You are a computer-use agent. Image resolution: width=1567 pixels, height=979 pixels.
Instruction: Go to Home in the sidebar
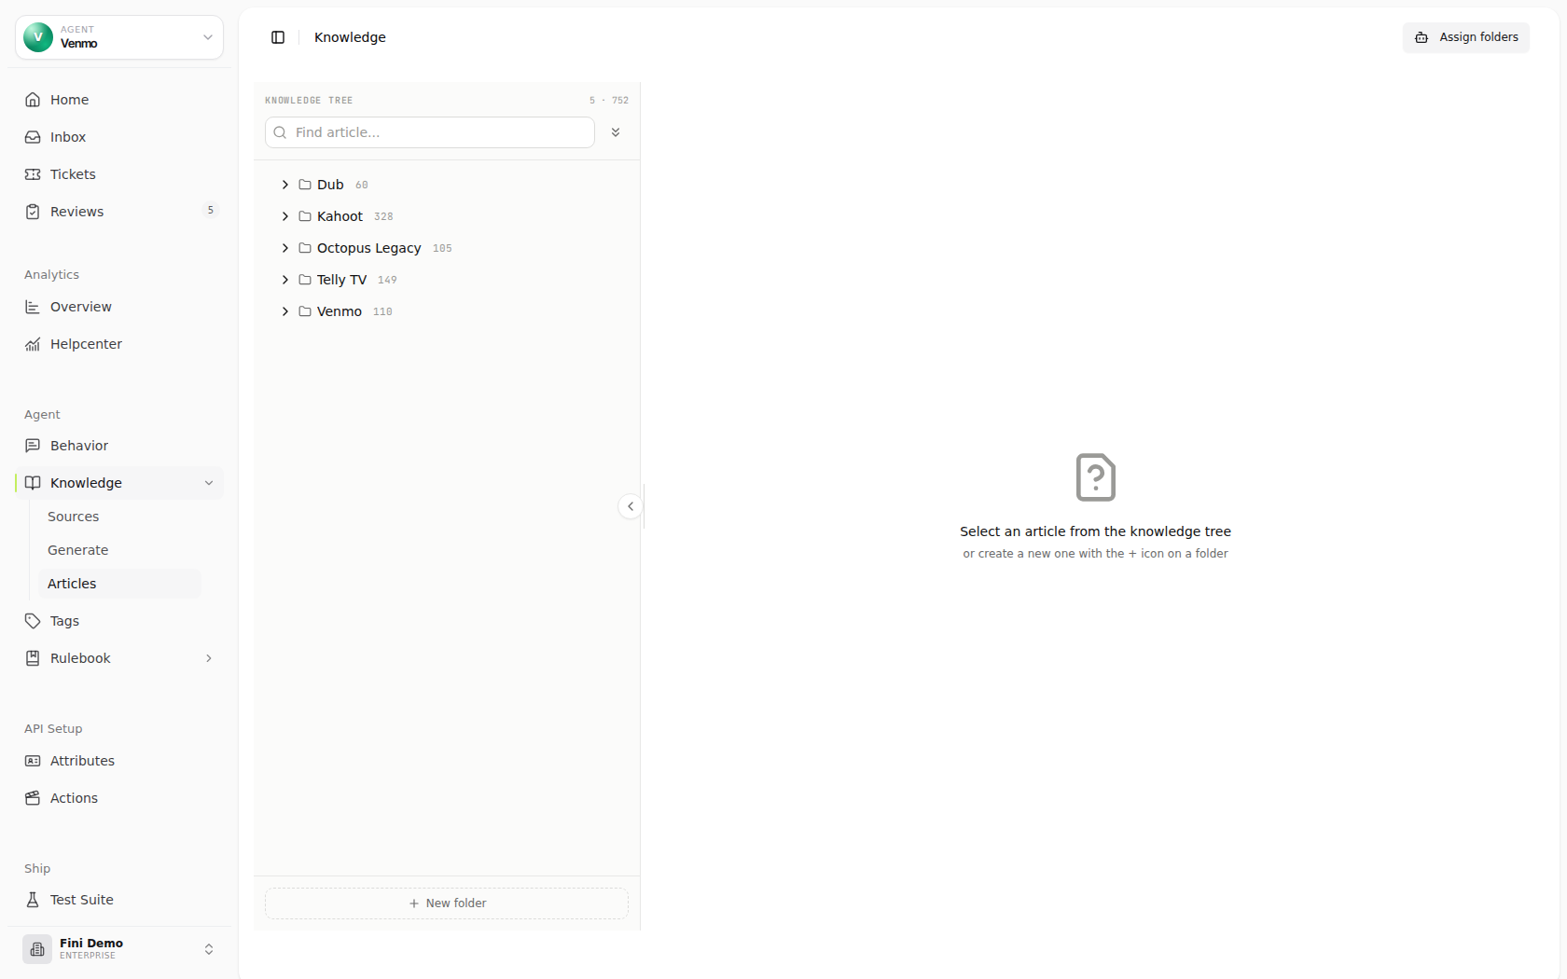pos(119,100)
